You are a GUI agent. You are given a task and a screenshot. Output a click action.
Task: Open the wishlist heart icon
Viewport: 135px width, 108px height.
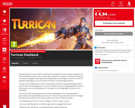tap(121, 4)
